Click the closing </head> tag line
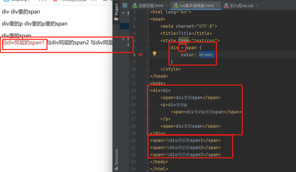The width and height of the screenshot is (296, 172). pyautogui.click(x=159, y=76)
